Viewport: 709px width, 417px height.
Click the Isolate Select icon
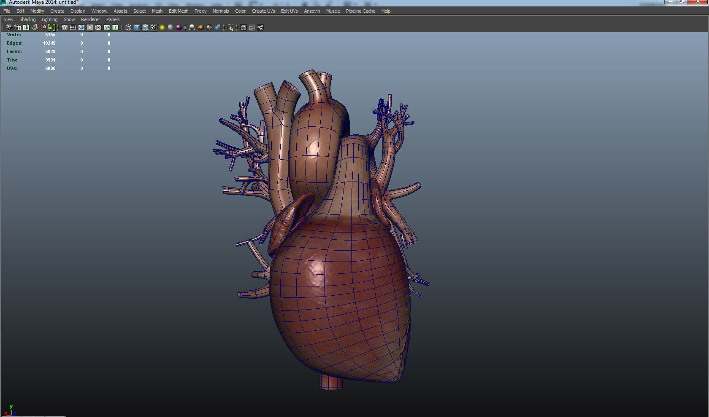click(x=231, y=27)
